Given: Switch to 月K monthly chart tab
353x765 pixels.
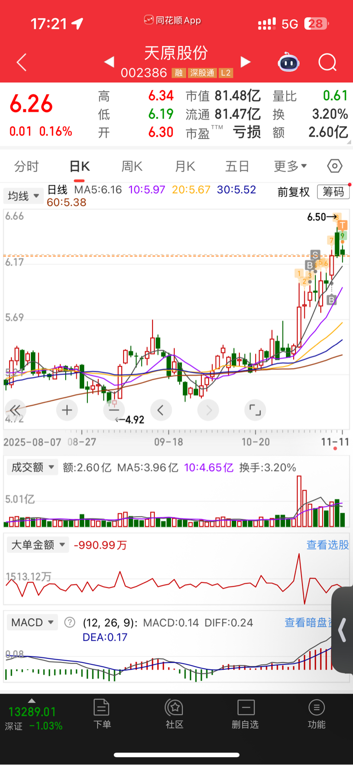Looking at the screenshot, I should (185, 166).
